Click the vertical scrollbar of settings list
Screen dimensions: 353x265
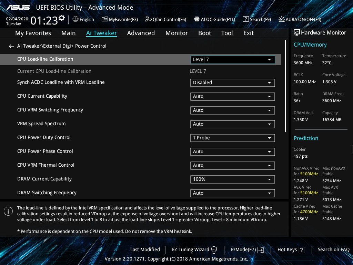point(285,86)
